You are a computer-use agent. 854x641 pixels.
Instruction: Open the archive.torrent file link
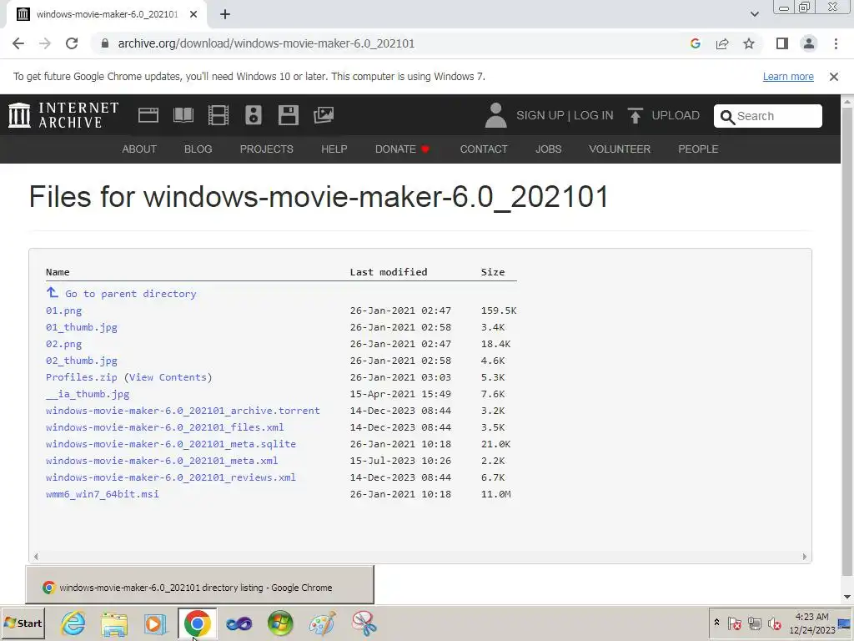pyautogui.click(x=183, y=411)
